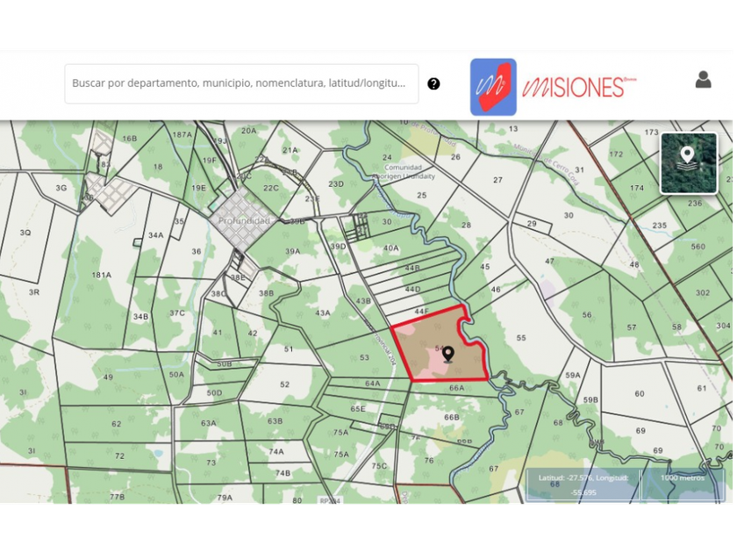The width and height of the screenshot is (737, 553).
Task: Select parcel labeled 43A
Action: pos(323,312)
